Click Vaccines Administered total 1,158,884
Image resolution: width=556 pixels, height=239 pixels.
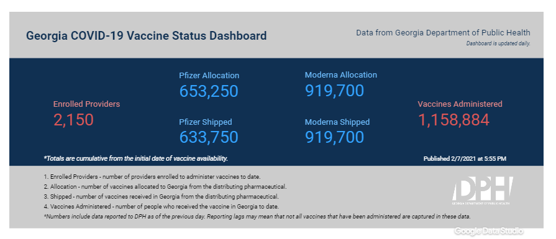454,120
